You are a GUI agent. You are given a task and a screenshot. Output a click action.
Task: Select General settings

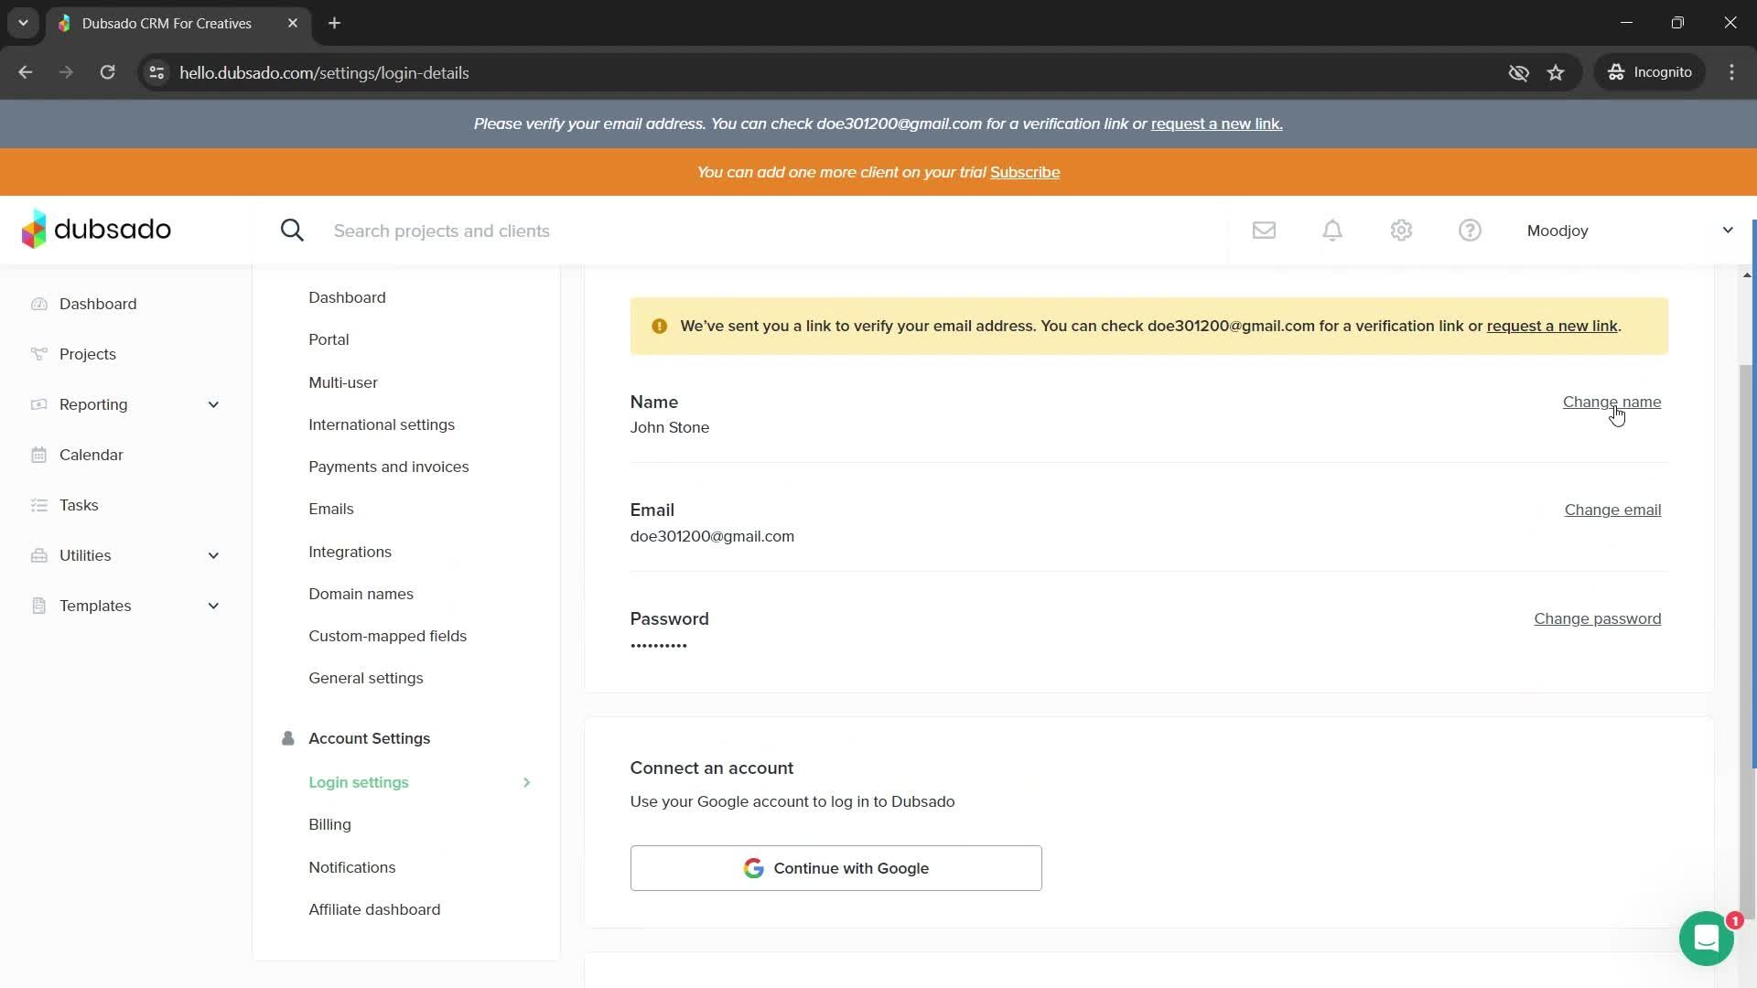point(366,678)
